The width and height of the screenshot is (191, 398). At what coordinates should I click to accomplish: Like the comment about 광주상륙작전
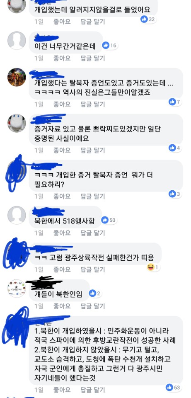pyautogui.click(x=62, y=269)
